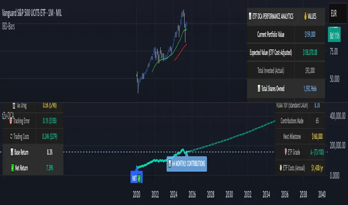Click the Total Shares Owned 1,592.9666 value
This screenshot has height=205, width=348.
point(310,89)
